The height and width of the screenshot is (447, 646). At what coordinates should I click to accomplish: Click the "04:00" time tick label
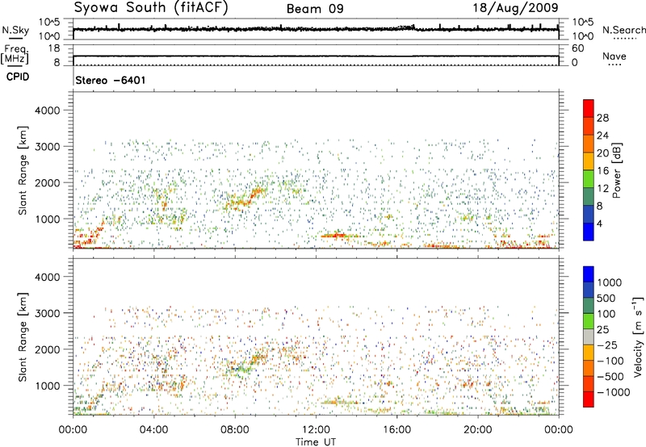pos(153,430)
